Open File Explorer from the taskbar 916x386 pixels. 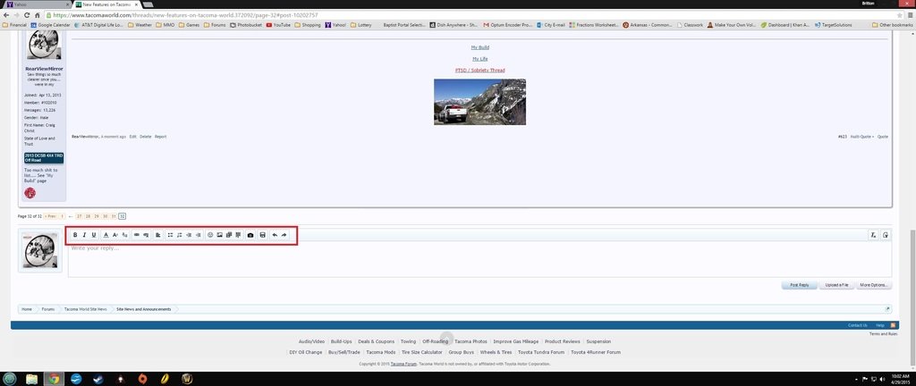click(x=31, y=379)
